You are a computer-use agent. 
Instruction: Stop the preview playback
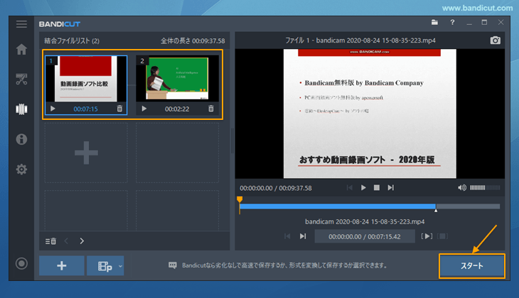pyautogui.click(x=377, y=187)
